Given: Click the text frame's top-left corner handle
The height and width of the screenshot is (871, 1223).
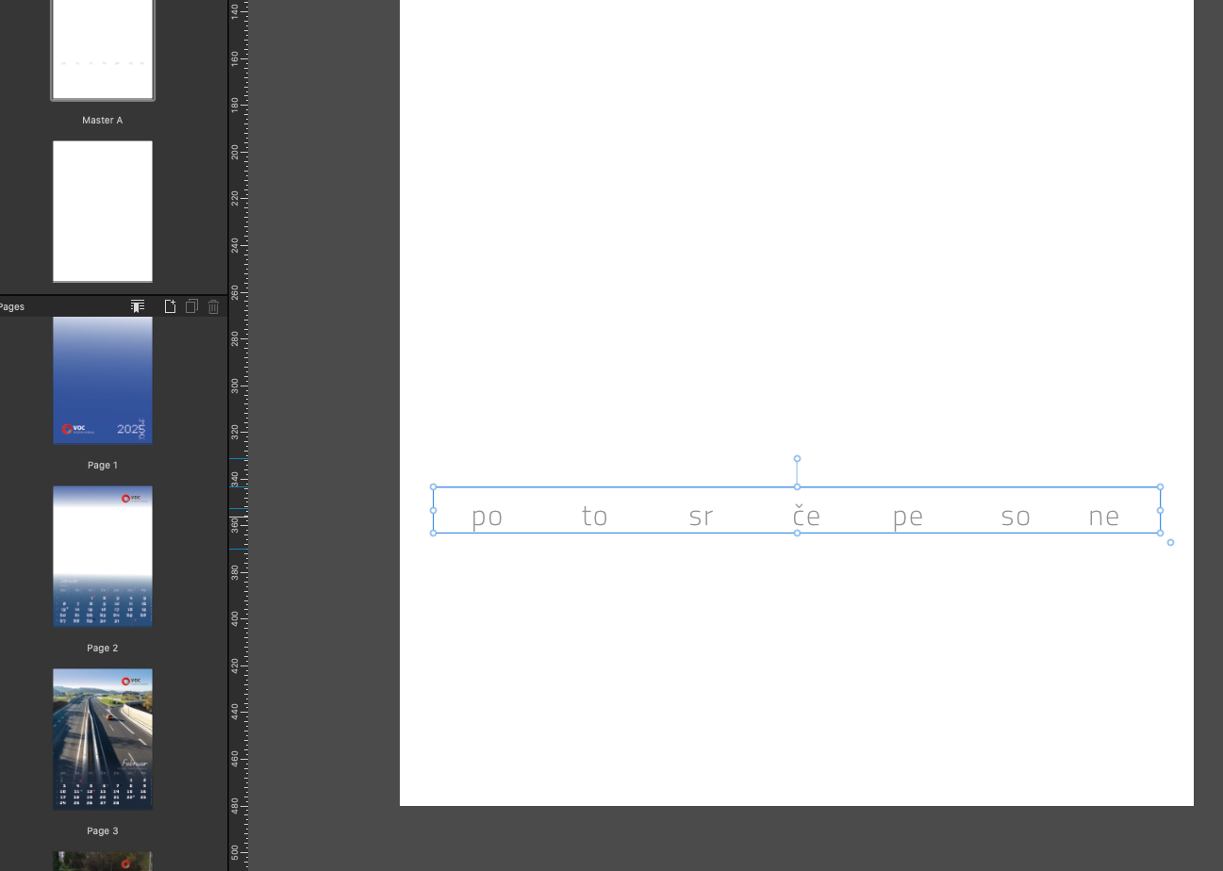Looking at the screenshot, I should tap(433, 487).
